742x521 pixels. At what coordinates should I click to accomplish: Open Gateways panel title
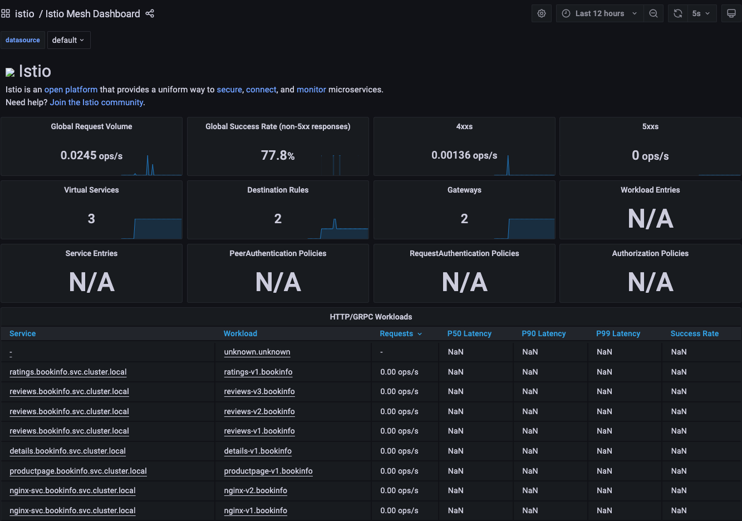click(464, 190)
